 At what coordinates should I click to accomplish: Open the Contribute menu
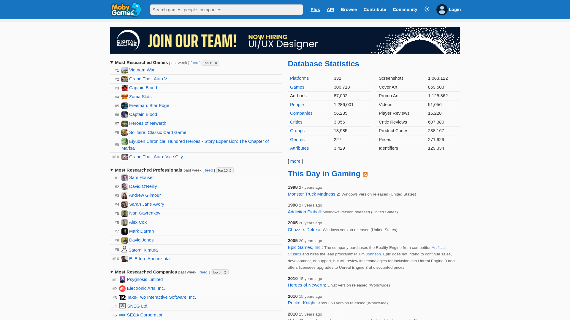[x=375, y=9]
